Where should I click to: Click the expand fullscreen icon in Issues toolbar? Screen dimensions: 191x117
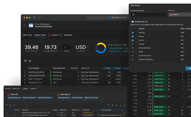pos(124,105)
